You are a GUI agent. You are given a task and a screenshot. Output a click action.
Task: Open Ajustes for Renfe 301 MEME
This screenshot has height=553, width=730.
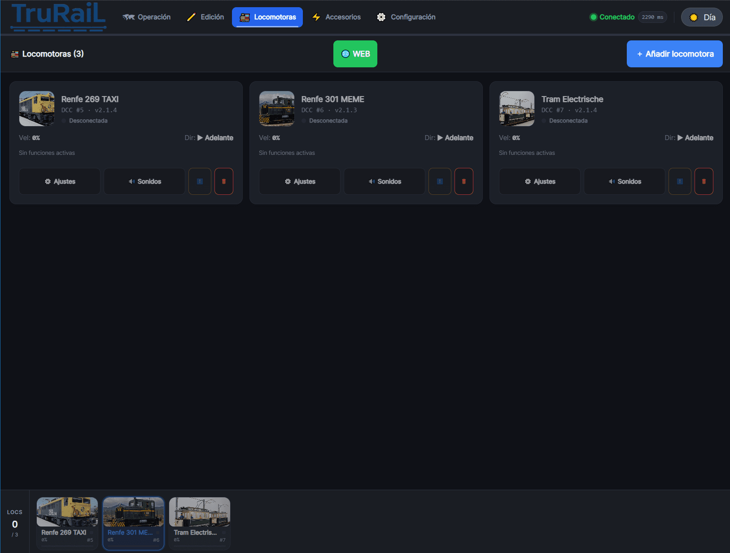click(x=300, y=181)
